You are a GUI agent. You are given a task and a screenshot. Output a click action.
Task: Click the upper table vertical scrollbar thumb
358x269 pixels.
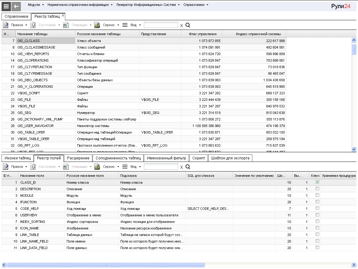pyautogui.click(x=354, y=49)
